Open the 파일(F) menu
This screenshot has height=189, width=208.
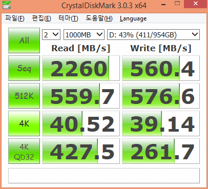pyautogui.click(x=15, y=18)
